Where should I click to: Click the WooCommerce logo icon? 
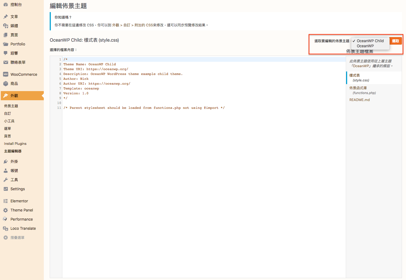coord(6,74)
